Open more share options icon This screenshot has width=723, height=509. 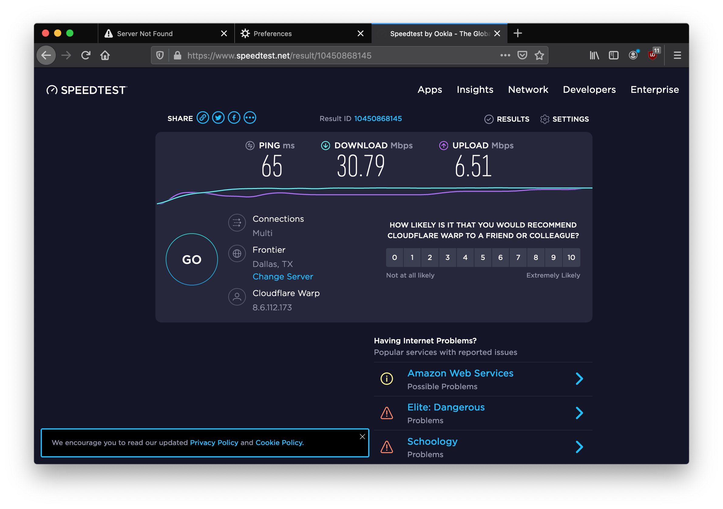[250, 118]
